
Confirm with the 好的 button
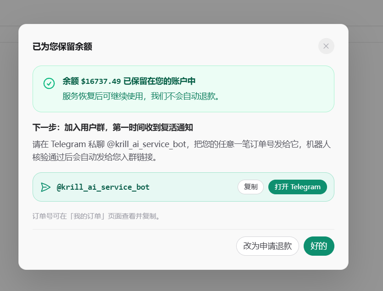[319, 246]
